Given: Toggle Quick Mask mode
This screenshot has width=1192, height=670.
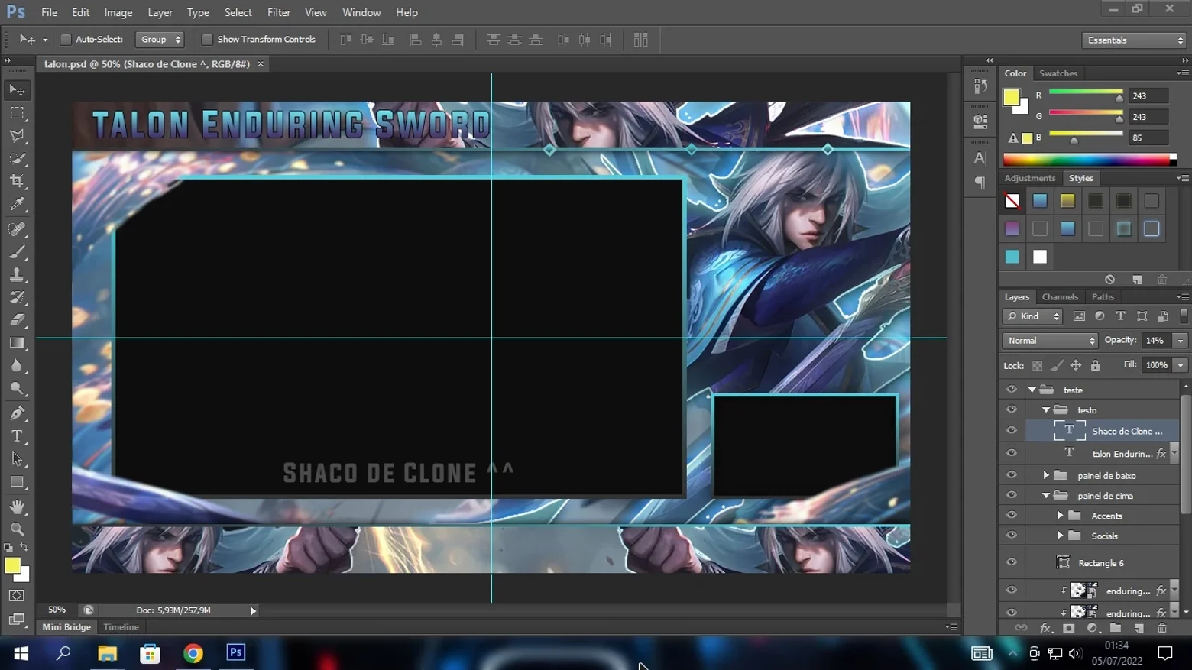Looking at the screenshot, I should point(17,596).
